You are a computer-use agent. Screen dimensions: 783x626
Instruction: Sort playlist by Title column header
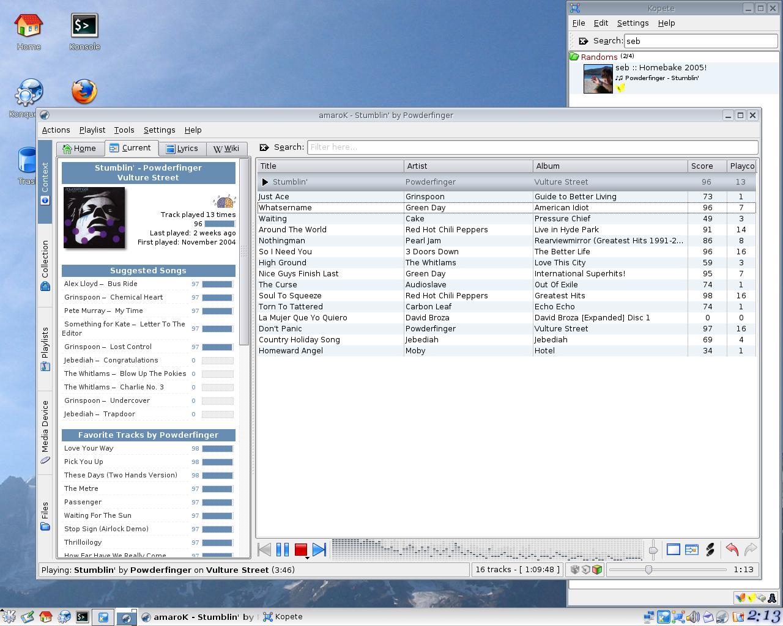tap(330, 166)
